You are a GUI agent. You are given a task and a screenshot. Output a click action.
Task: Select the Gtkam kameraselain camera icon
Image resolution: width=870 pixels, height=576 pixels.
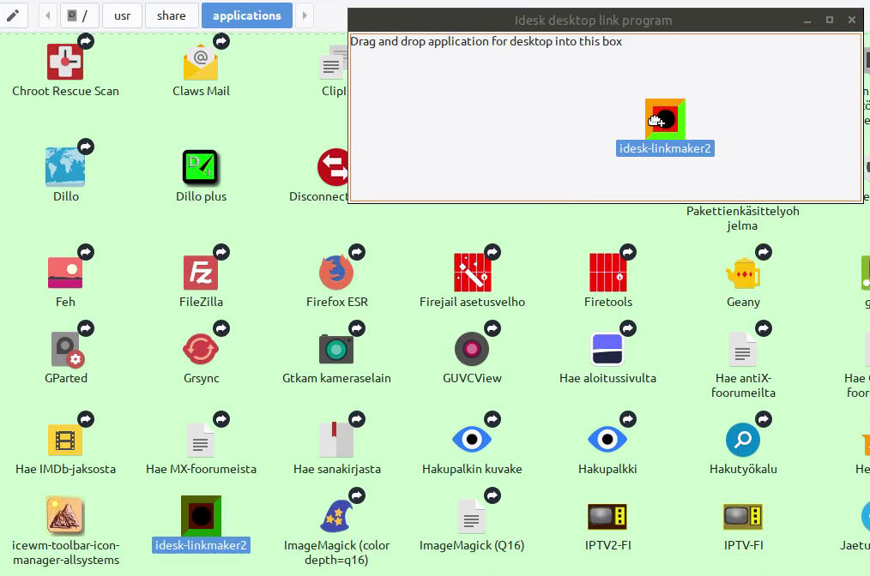(336, 349)
